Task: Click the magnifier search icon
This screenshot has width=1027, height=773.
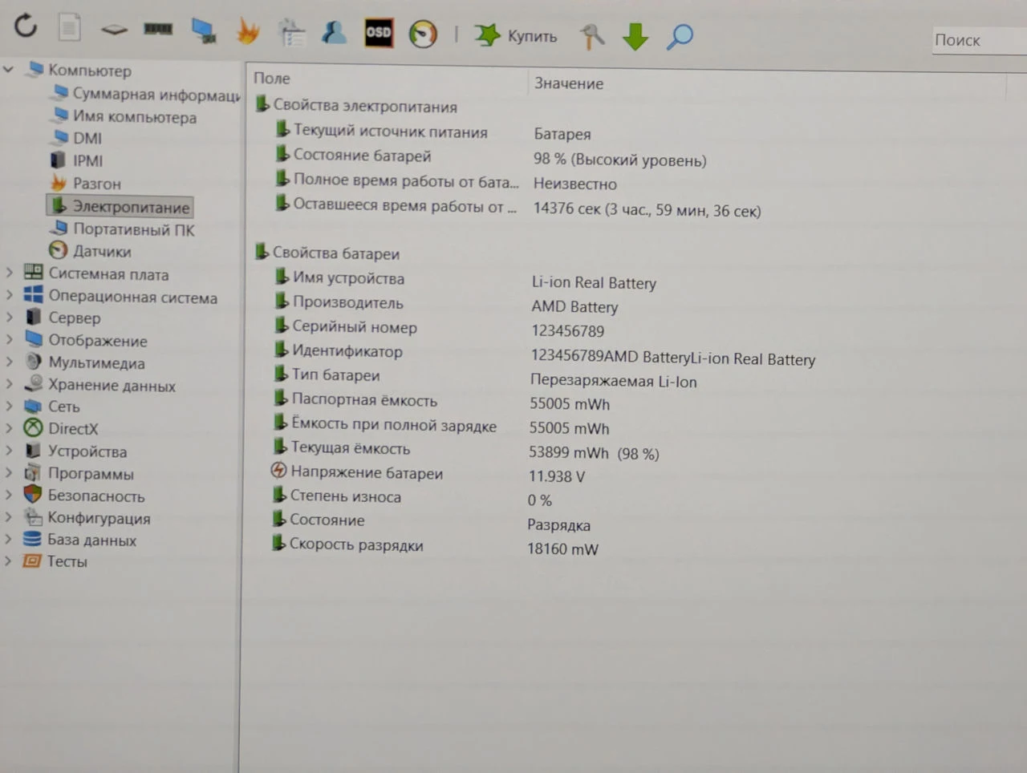Action: coord(680,36)
